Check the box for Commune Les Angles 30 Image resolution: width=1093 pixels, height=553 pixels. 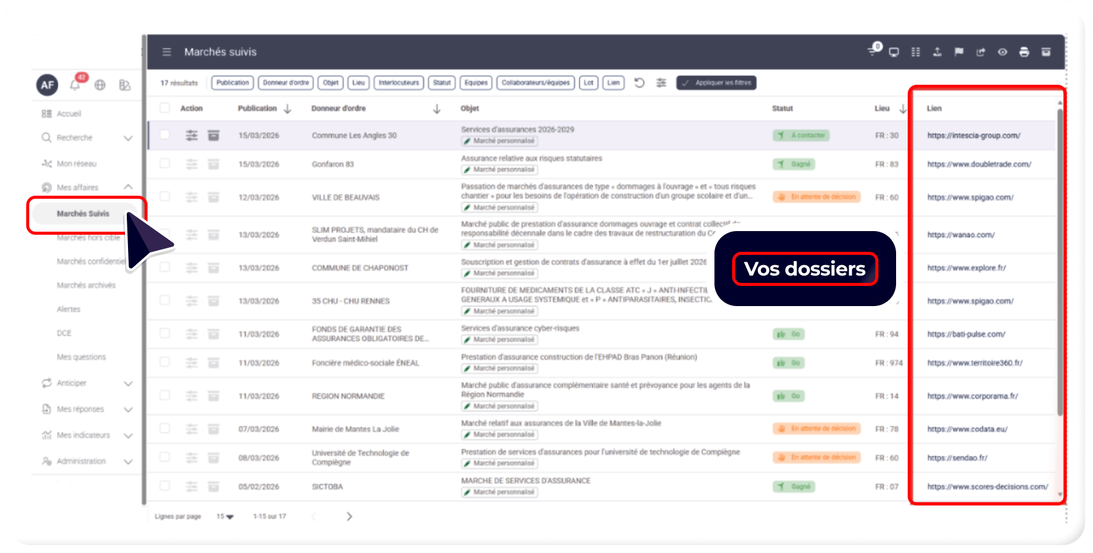[x=165, y=135]
